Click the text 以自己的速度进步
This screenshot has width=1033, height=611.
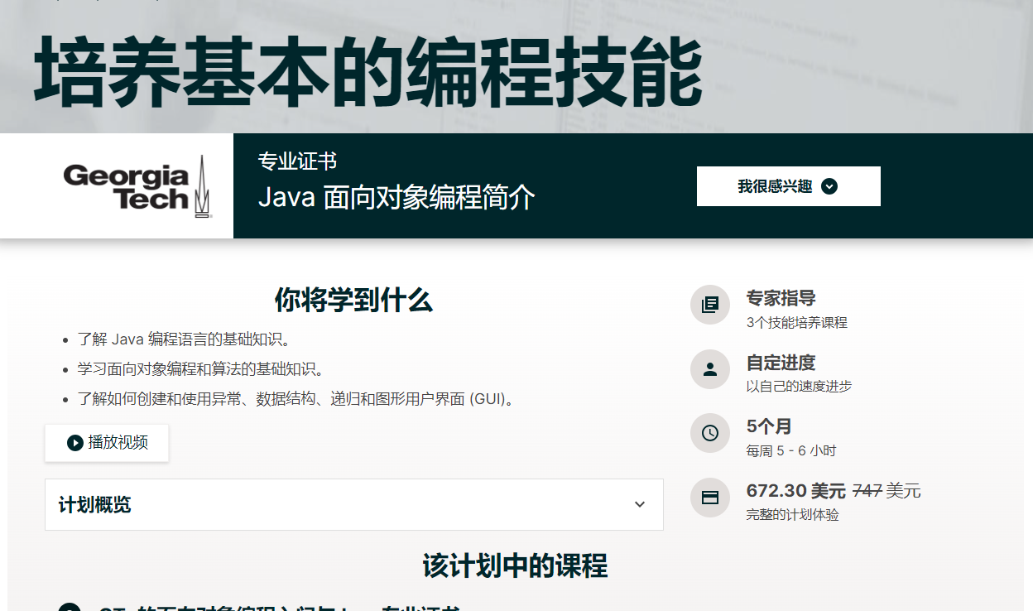pyautogui.click(x=799, y=386)
